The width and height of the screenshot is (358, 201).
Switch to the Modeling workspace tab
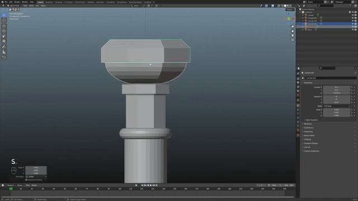(49, 2)
